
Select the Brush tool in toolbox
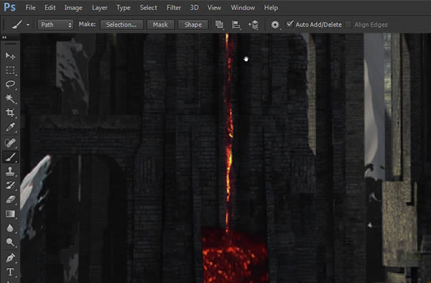(x=10, y=157)
